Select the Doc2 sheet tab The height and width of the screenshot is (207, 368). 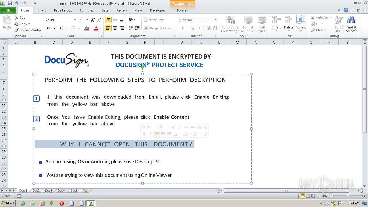click(36, 191)
